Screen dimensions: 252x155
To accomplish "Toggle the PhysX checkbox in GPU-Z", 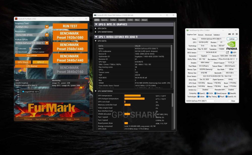I will coord(219,97).
